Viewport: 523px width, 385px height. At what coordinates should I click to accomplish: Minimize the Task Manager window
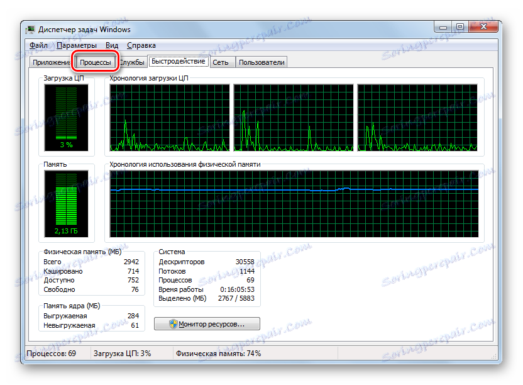(443, 27)
